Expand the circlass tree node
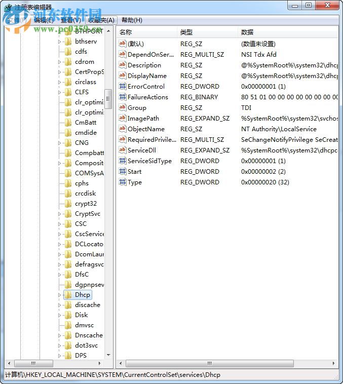This screenshot has height=384, width=343. click(60, 82)
